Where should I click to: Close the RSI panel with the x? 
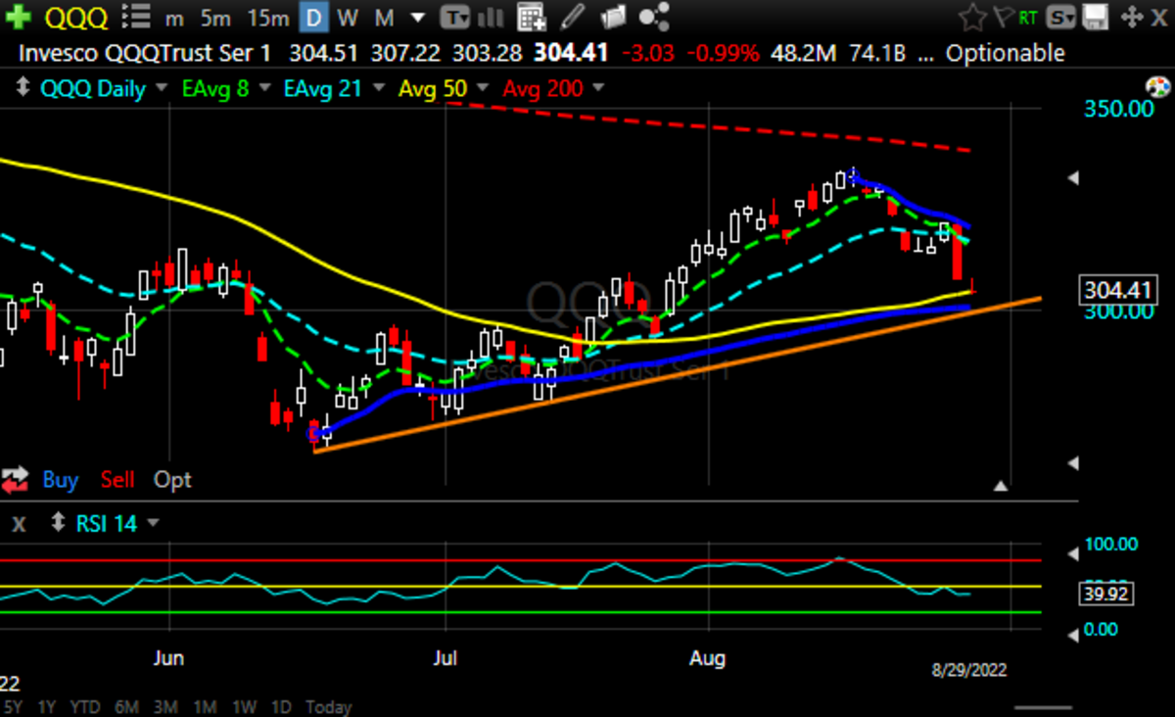tap(20, 524)
